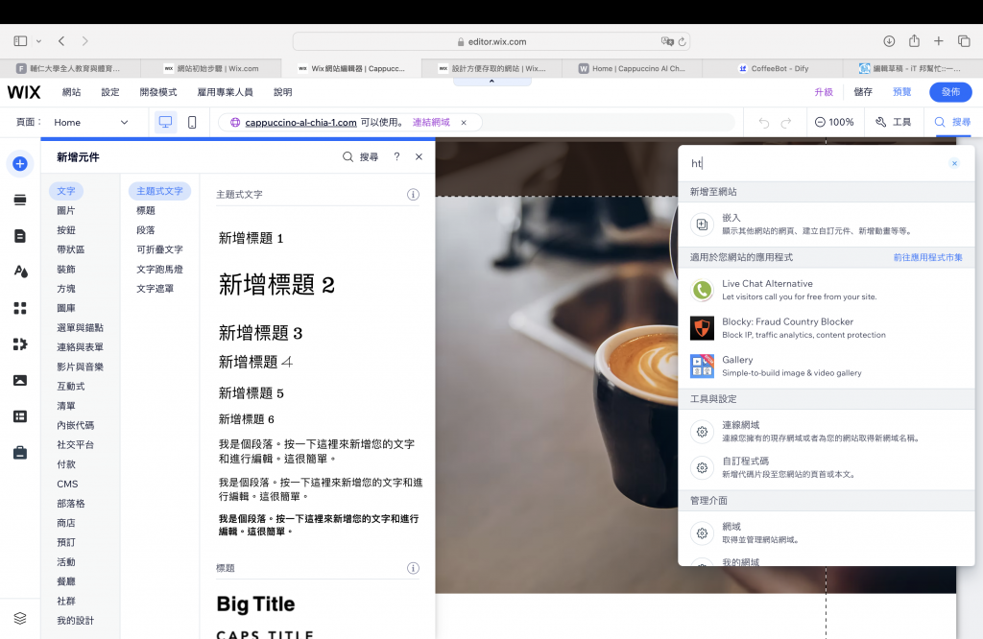Click the info icon next to 標題 section
This screenshot has width=983, height=639.
413,568
